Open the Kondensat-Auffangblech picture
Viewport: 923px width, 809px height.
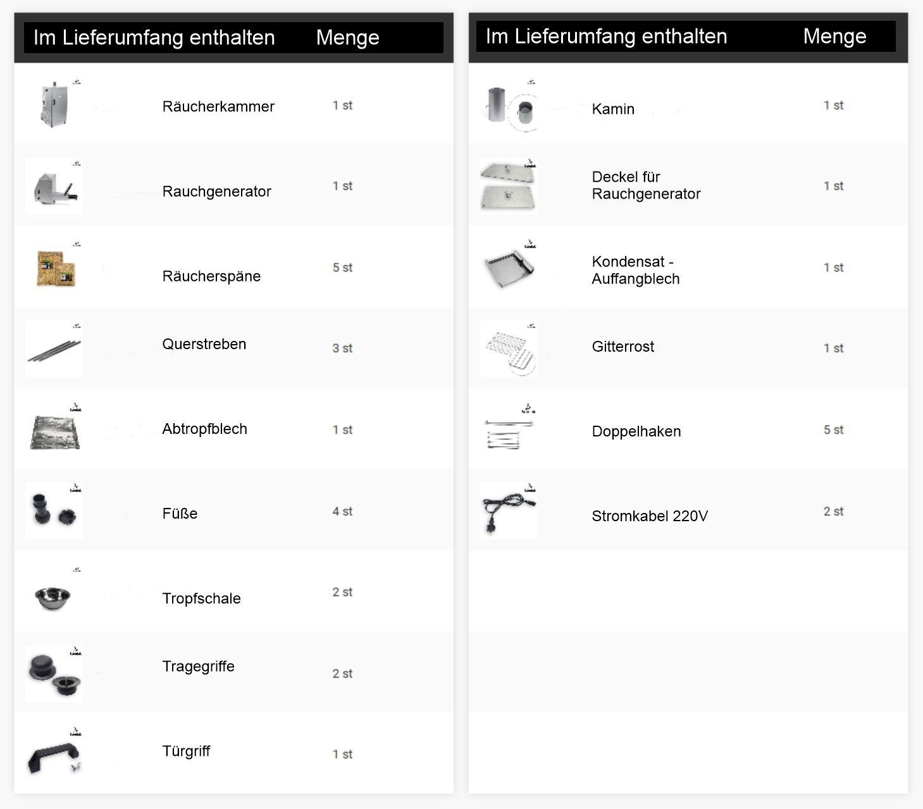509,267
